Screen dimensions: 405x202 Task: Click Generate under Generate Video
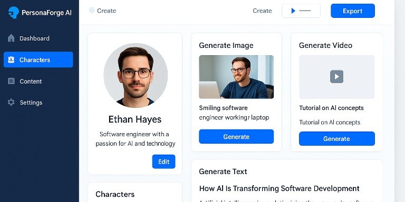(336, 139)
